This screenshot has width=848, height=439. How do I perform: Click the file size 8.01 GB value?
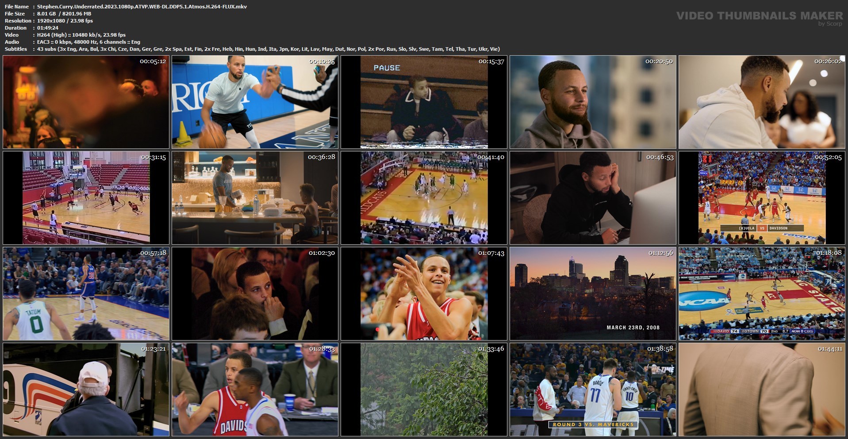64,14
